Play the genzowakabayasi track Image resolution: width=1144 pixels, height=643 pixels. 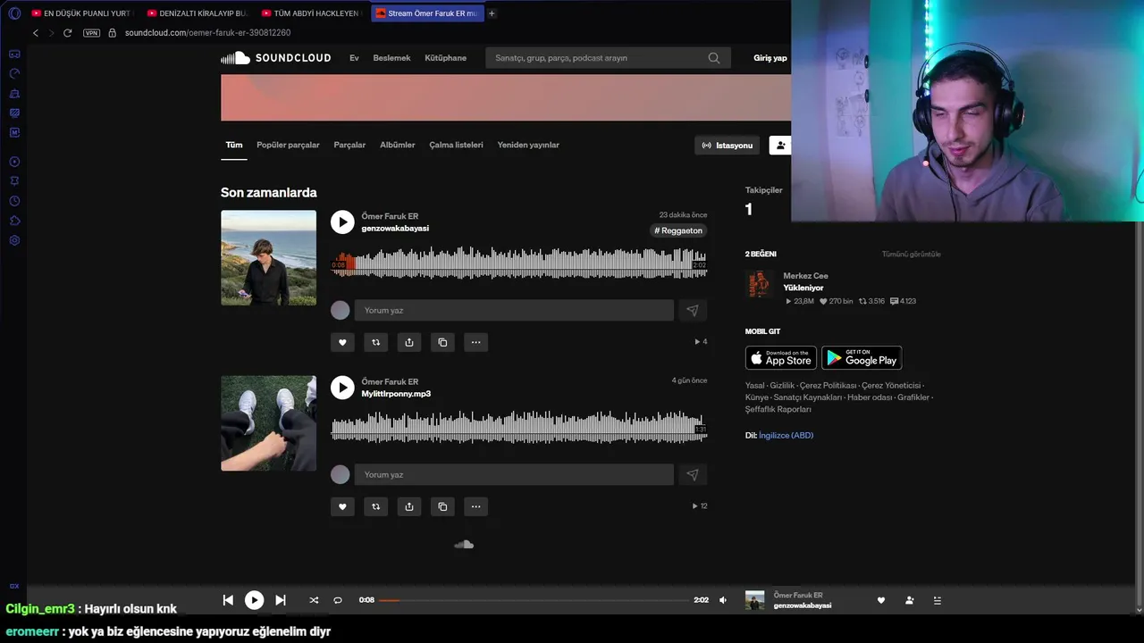pos(342,222)
